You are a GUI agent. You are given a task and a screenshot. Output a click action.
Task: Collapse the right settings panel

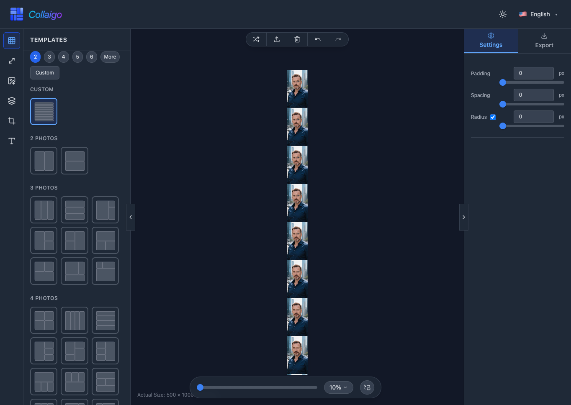click(463, 217)
